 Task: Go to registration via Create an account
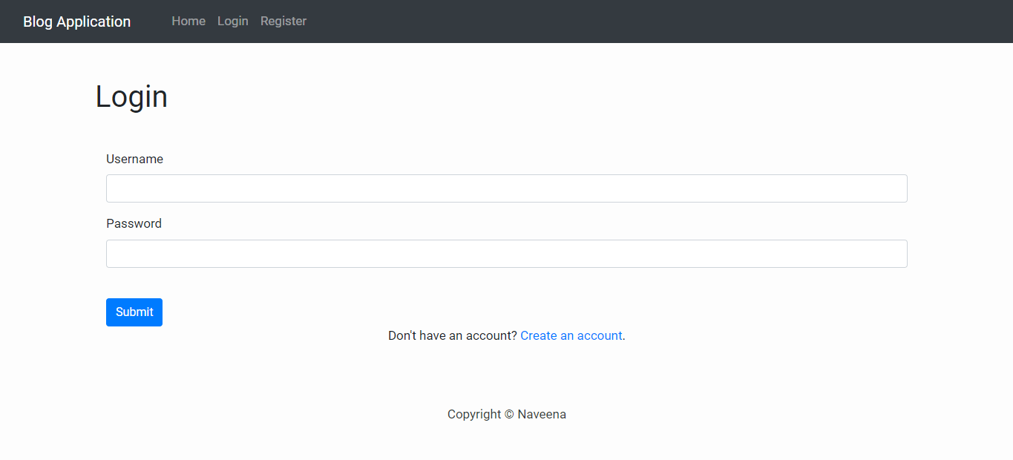pos(571,335)
